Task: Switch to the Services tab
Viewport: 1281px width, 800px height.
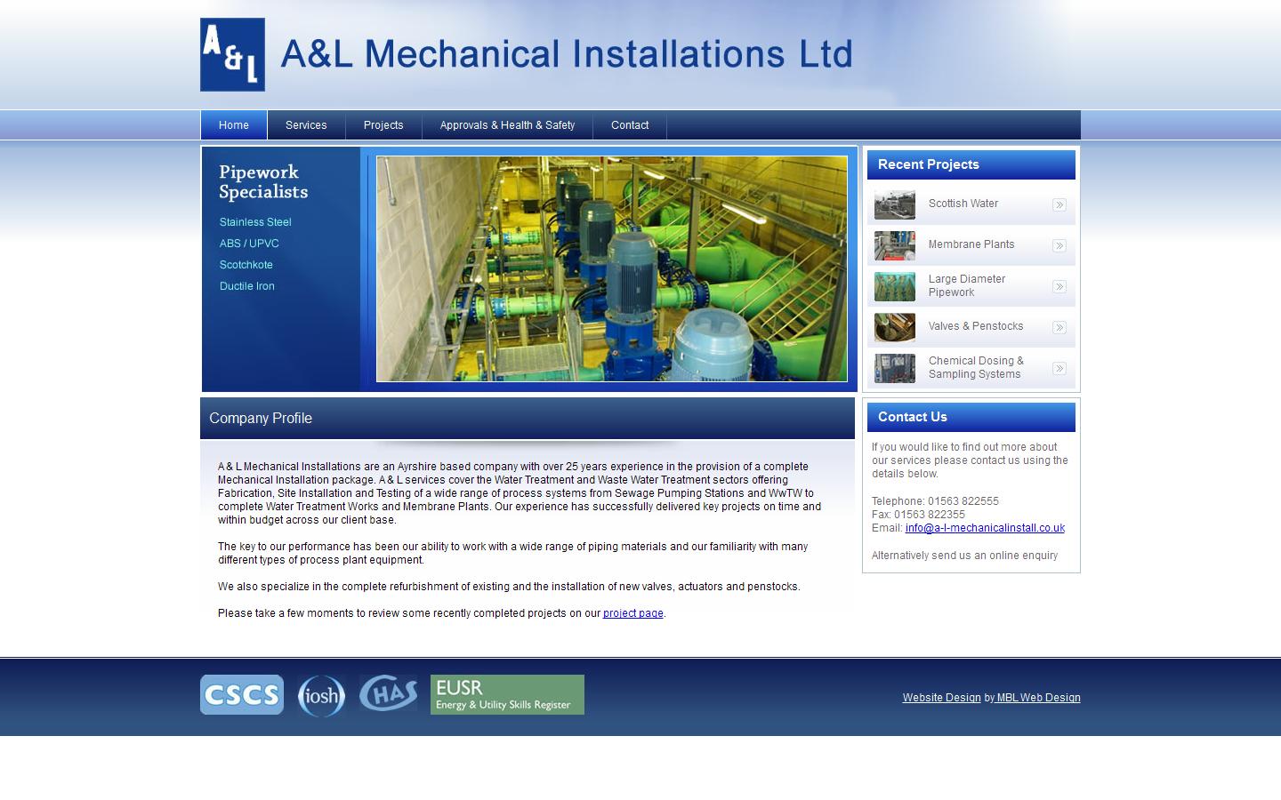Action: (x=306, y=124)
